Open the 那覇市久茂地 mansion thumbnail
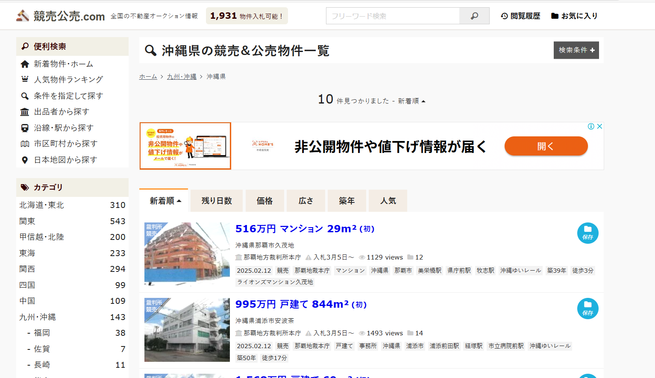Image resolution: width=655 pixels, height=378 pixels. coord(187,254)
